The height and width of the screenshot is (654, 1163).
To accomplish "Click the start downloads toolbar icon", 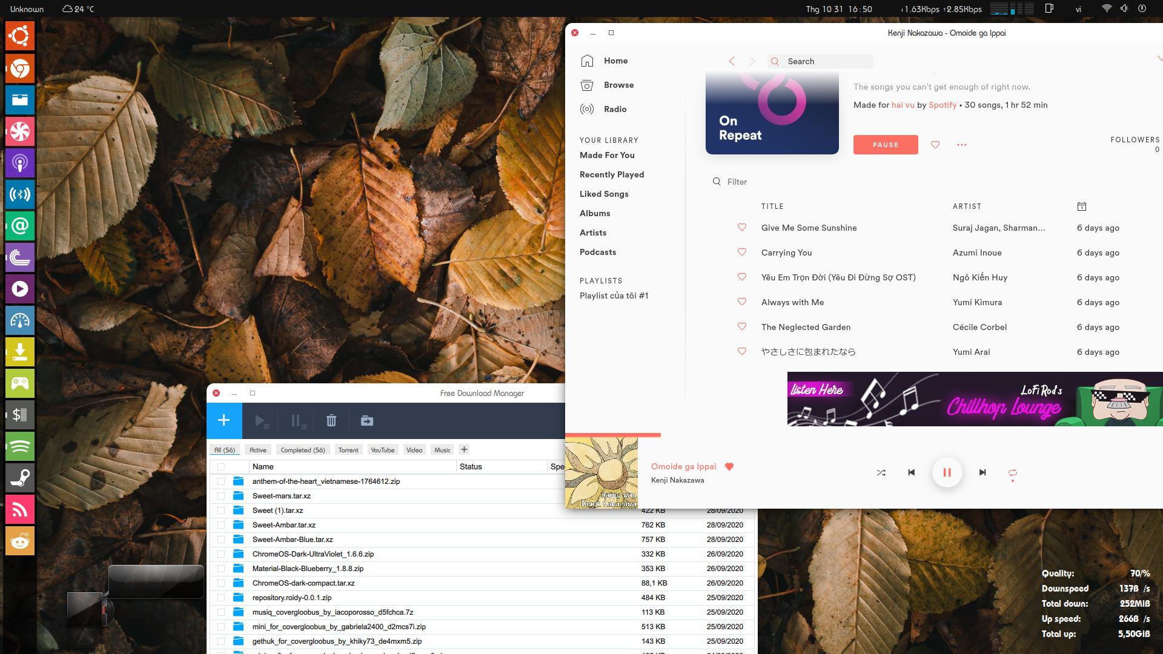I will pyautogui.click(x=262, y=421).
